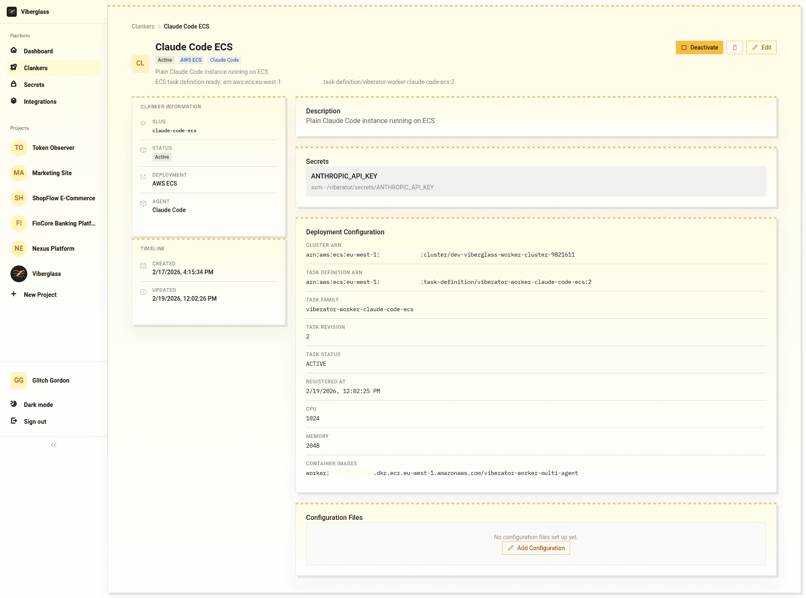Click the ShopFlow E-Commerce project icon
Image resolution: width=806 pixels, height=598 pixels.
coord(18,198)
